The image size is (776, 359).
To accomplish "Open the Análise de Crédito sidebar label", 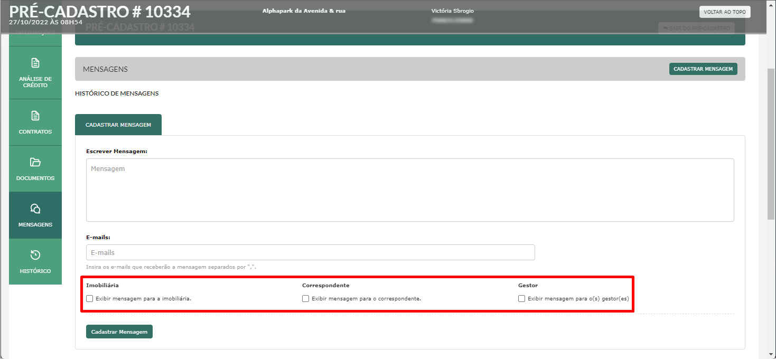I will coord(35,82).
